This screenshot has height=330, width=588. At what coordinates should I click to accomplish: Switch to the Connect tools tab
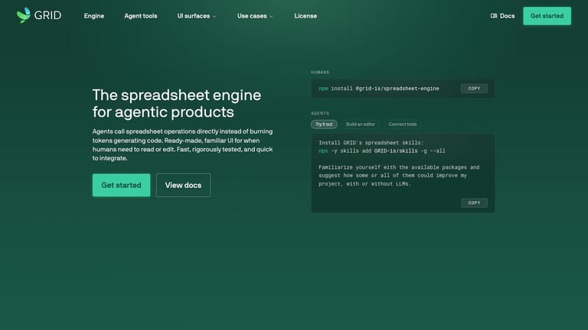[403, 125]
